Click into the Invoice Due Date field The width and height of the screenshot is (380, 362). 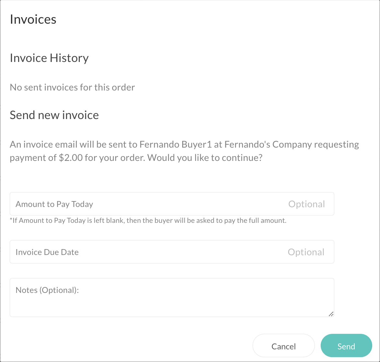(x=172, y=252)
